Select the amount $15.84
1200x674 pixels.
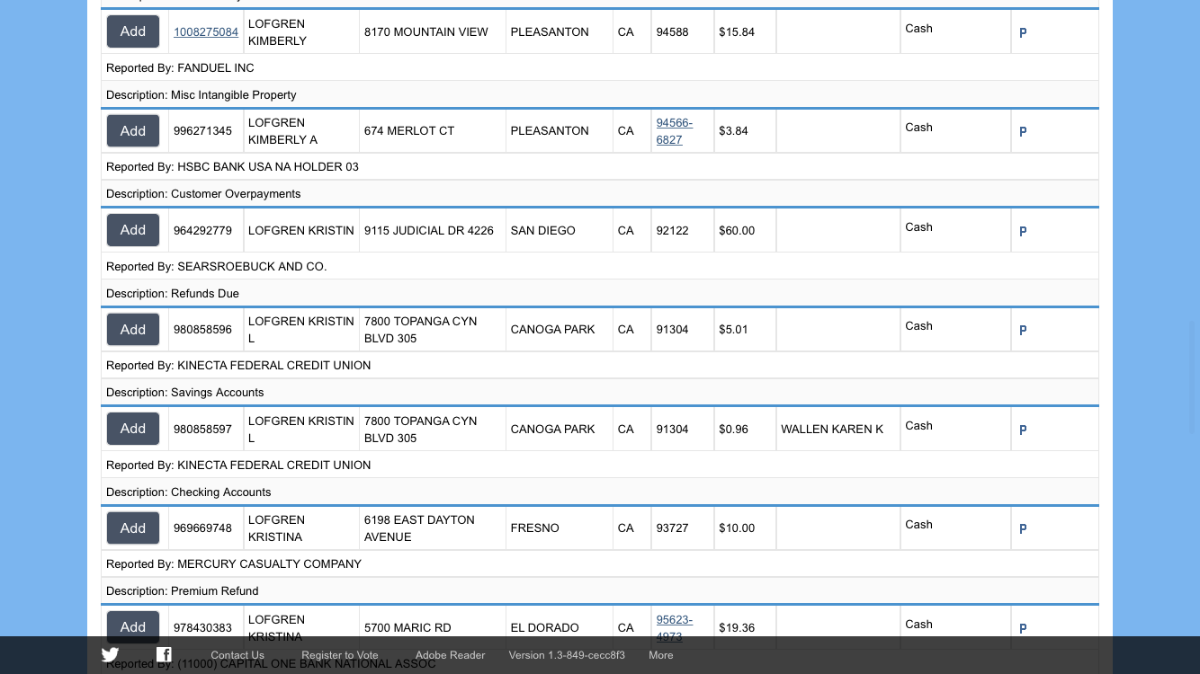(x=737, y=32)
